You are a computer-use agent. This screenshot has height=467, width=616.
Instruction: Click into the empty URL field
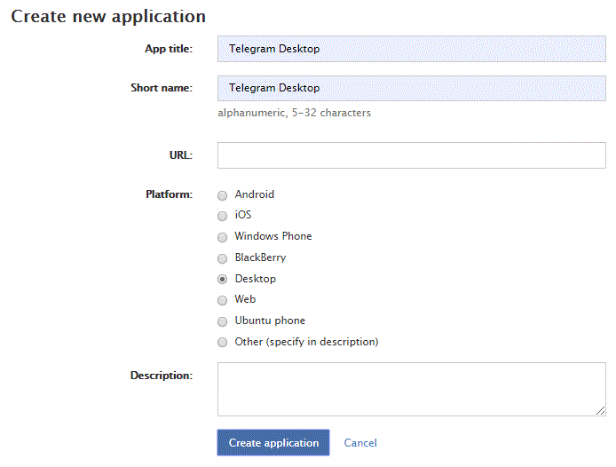click(411, 155)
